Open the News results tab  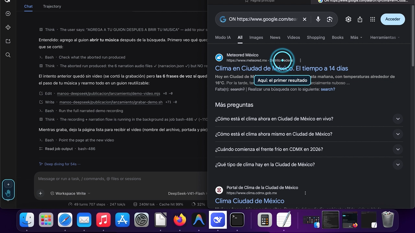275,37
